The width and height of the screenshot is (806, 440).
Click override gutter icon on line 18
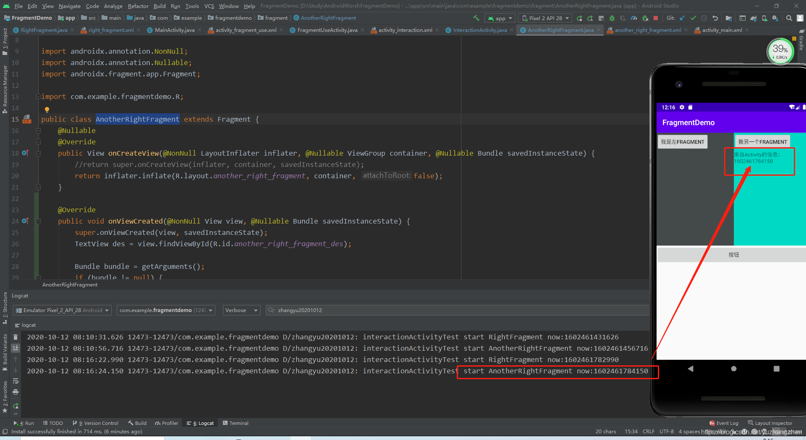[x=25, y=153]
